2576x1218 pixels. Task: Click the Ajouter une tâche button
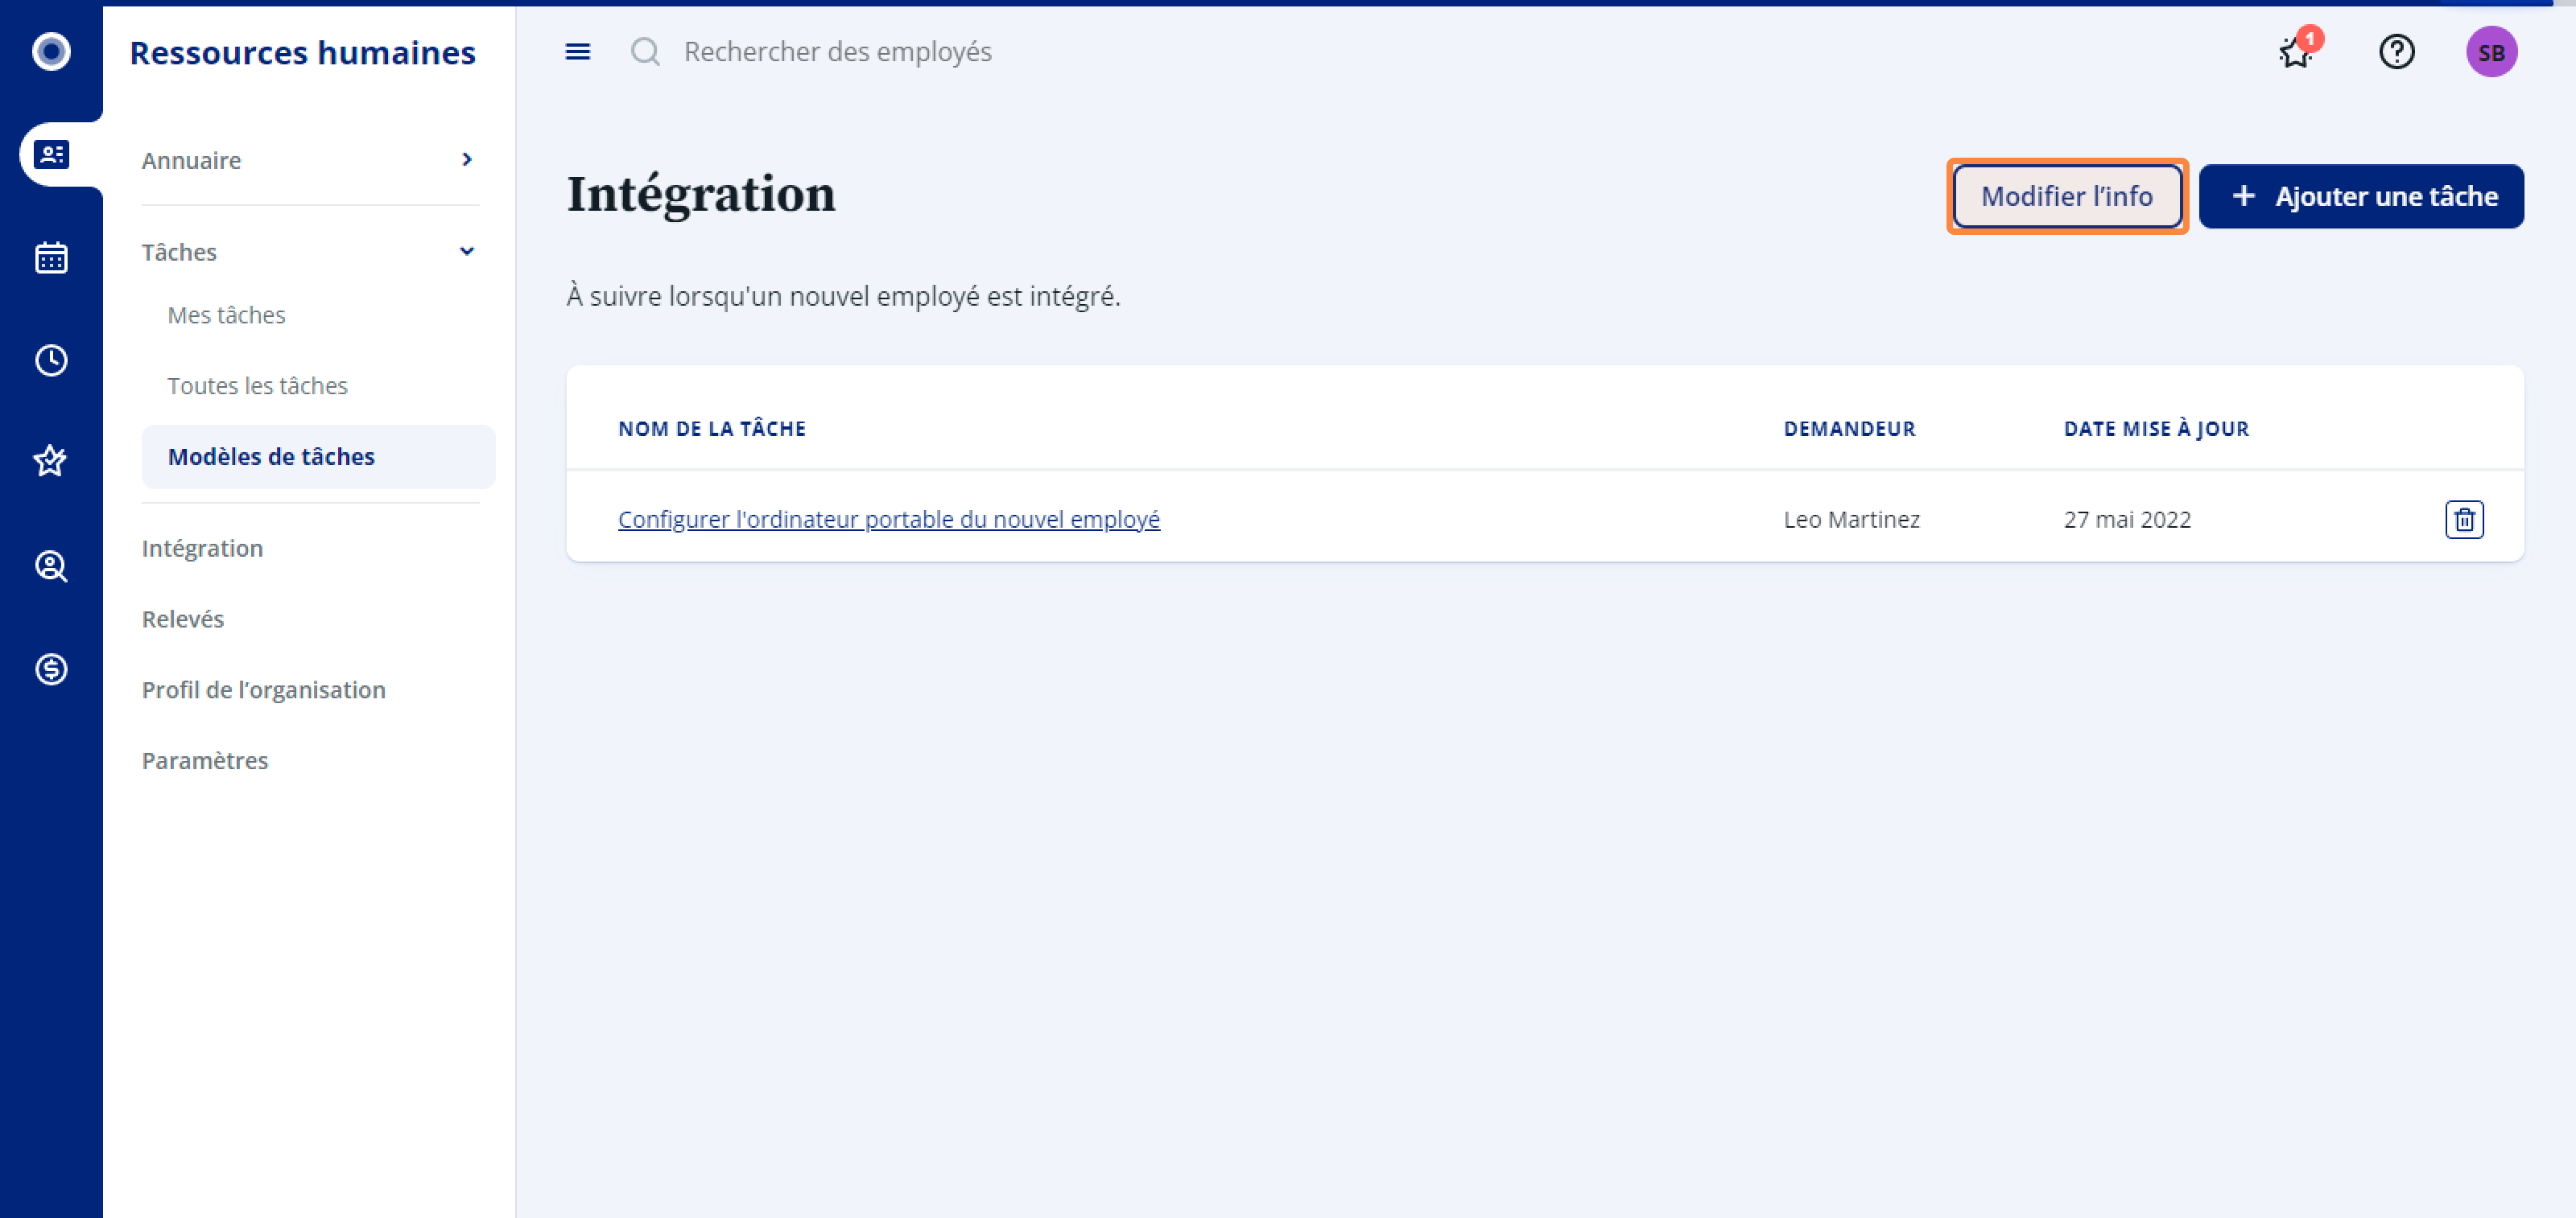pyautogui.click(x=2361, y=195)
